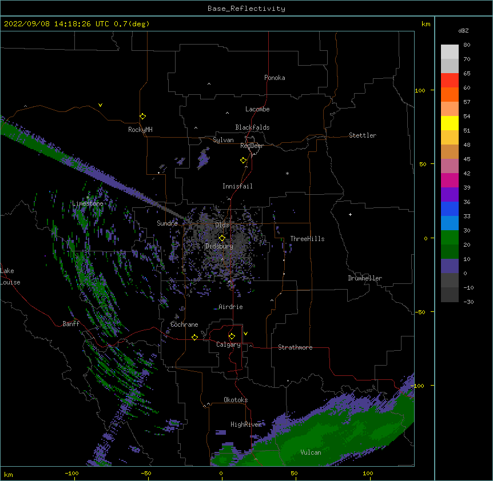Click the Stettler town label
The image size is (493, 481).
[x=363, y=135]
